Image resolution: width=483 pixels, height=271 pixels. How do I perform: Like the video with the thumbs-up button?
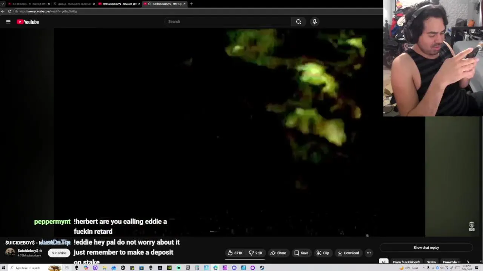pyautogui.click(x=235, y=253)
